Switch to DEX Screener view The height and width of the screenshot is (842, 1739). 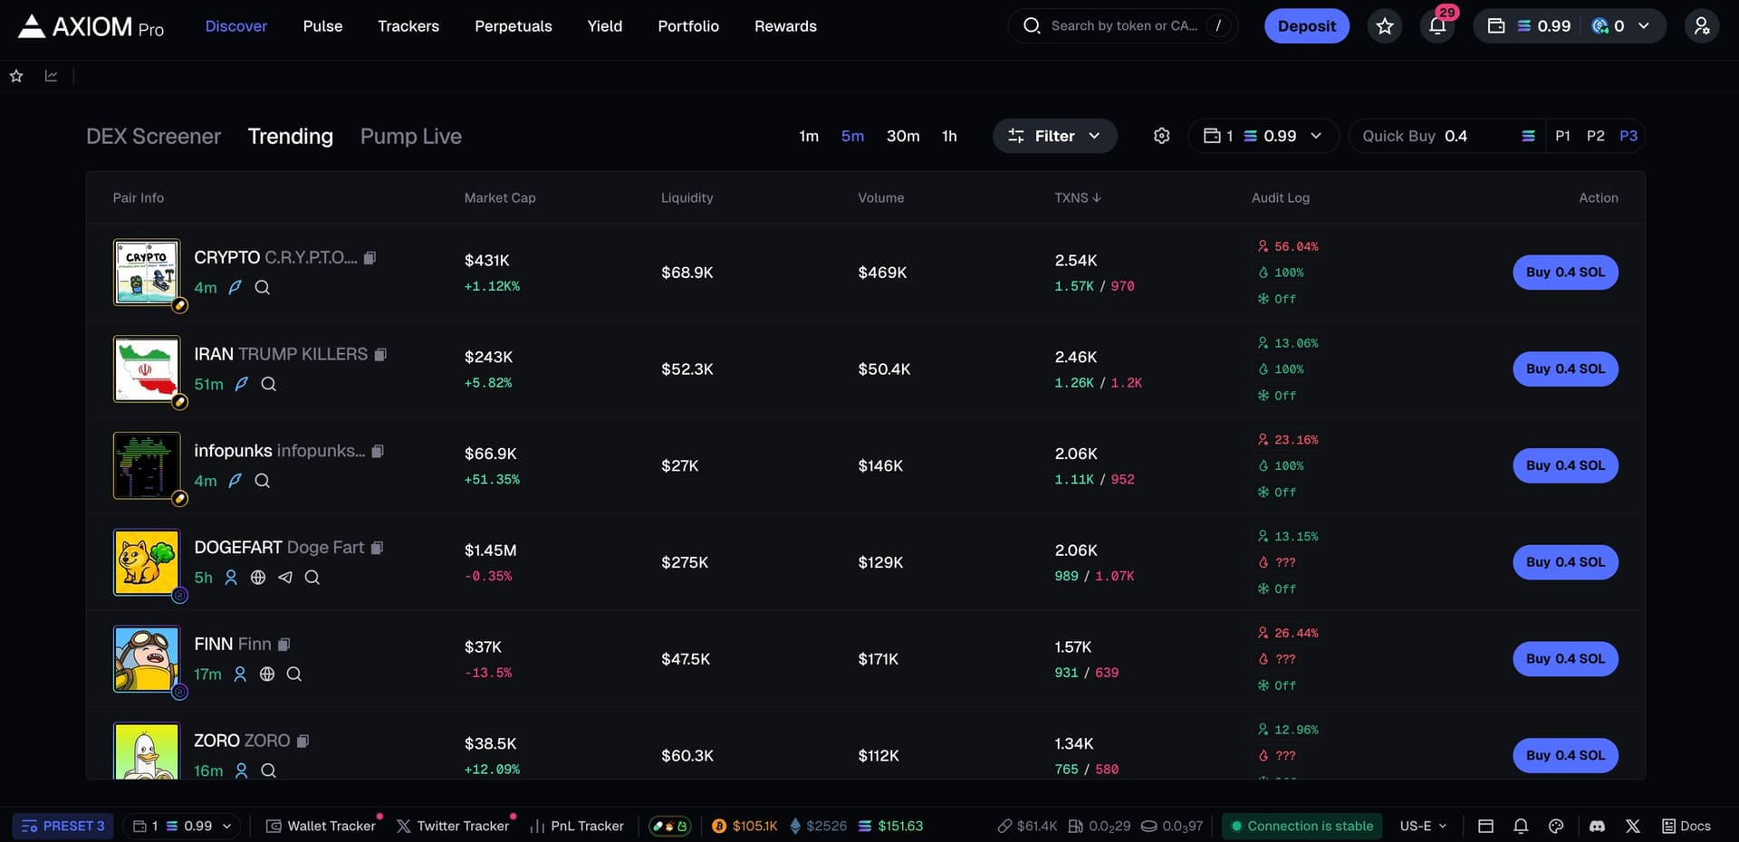153,136
